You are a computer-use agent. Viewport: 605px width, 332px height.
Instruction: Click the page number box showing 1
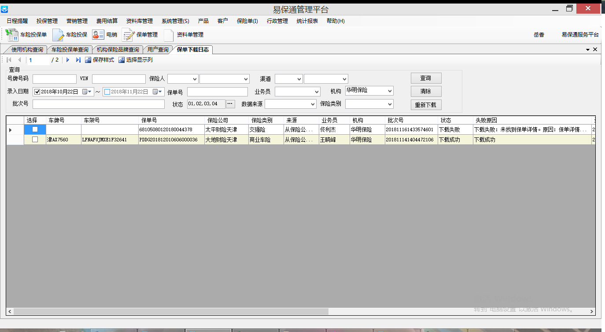[x=39, y=60]
